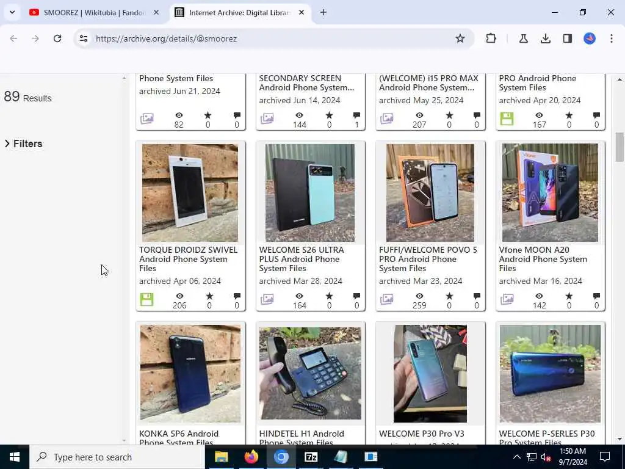The width and height of the screenshot is (625, 469).
Task: Open Vfone MOON A20 title link
Action: (x=543, y=259)
